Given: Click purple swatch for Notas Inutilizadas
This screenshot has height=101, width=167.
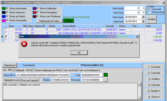Looking at the screenshot, I should point(34,9).
